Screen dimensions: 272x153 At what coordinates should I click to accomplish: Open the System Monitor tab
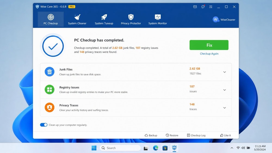click(157, 19)
